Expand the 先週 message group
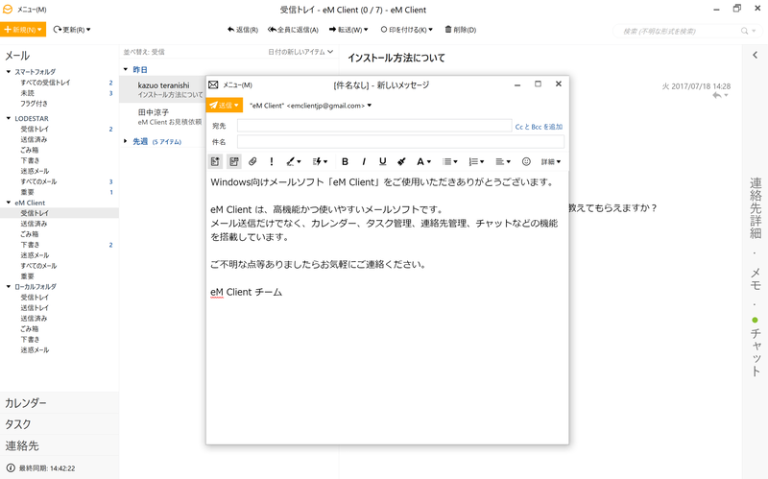This screenshot has width=768, height=479. tap(126, 141)
